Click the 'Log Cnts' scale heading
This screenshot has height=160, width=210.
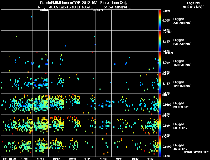click(x=193, y=3)
